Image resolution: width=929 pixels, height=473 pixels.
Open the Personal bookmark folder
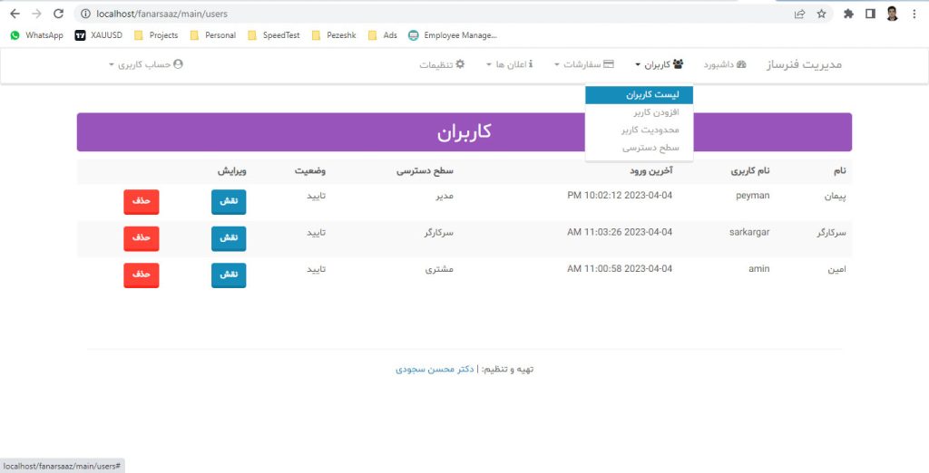click(x=212, y=35)
